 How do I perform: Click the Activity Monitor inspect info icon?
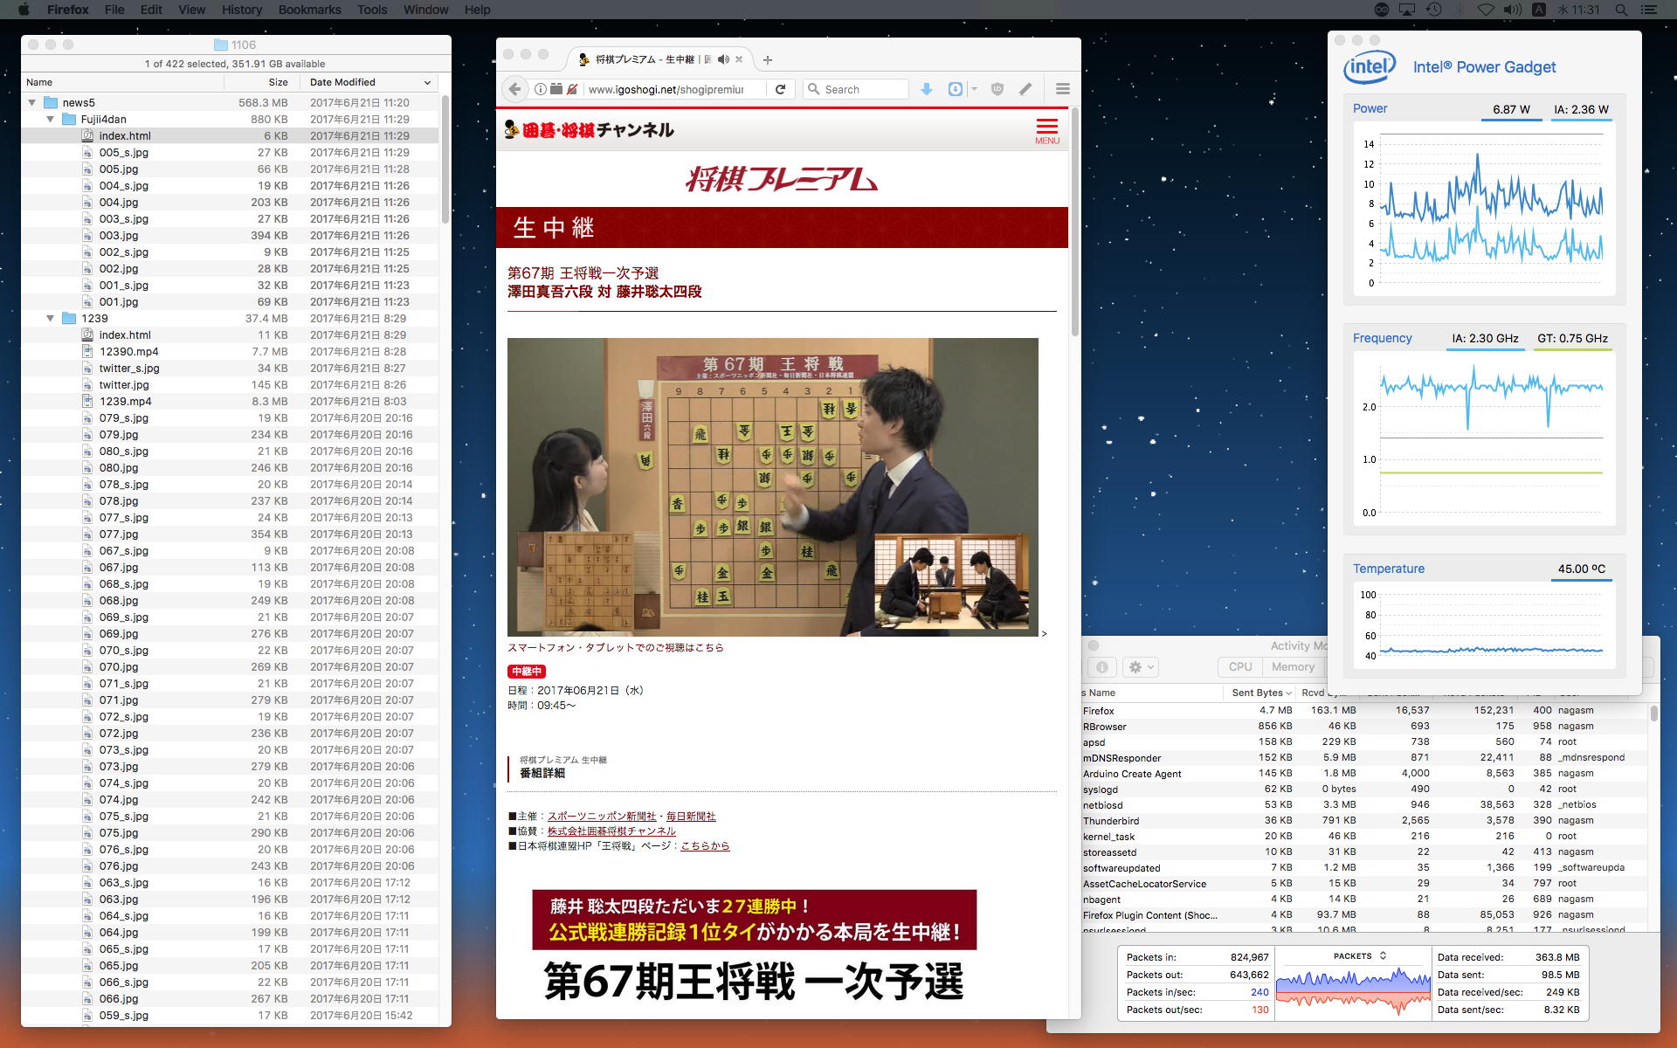click(1102, 667)
